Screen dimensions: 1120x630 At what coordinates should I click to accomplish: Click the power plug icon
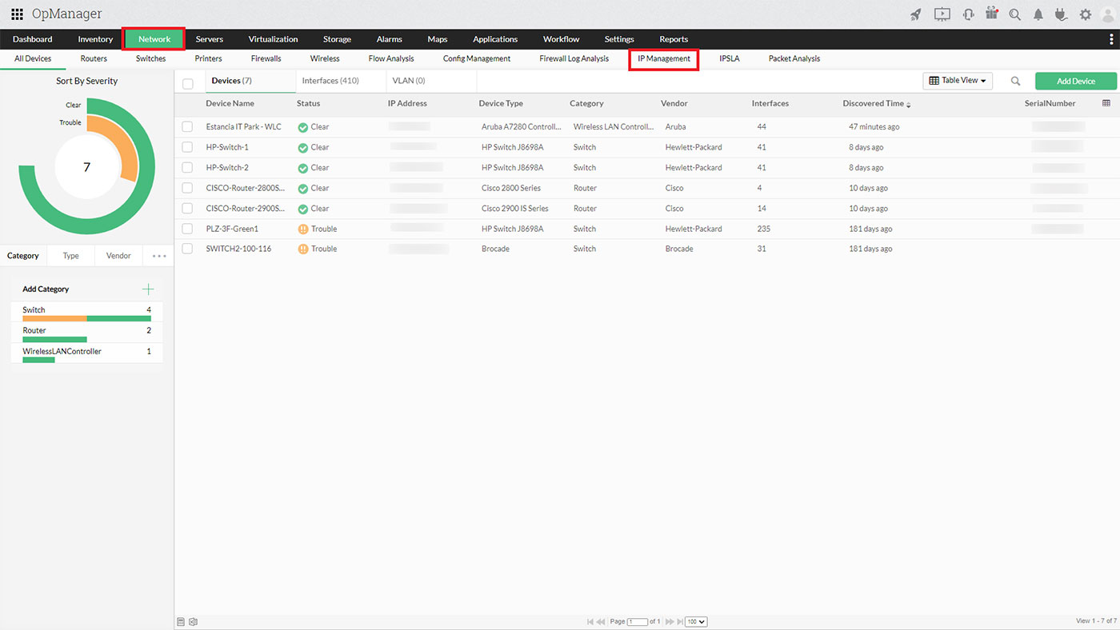1062,14
